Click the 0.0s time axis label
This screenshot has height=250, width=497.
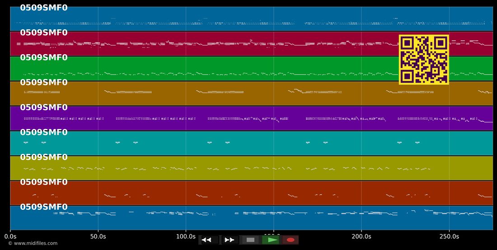tap(10, 236)
